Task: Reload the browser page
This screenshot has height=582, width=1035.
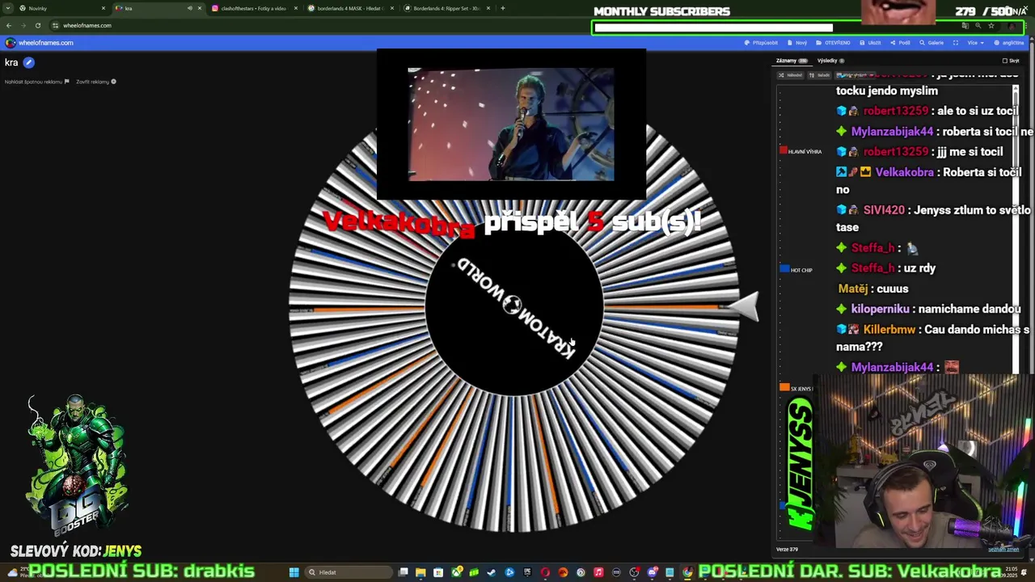Action: click(x=37, y=25)
